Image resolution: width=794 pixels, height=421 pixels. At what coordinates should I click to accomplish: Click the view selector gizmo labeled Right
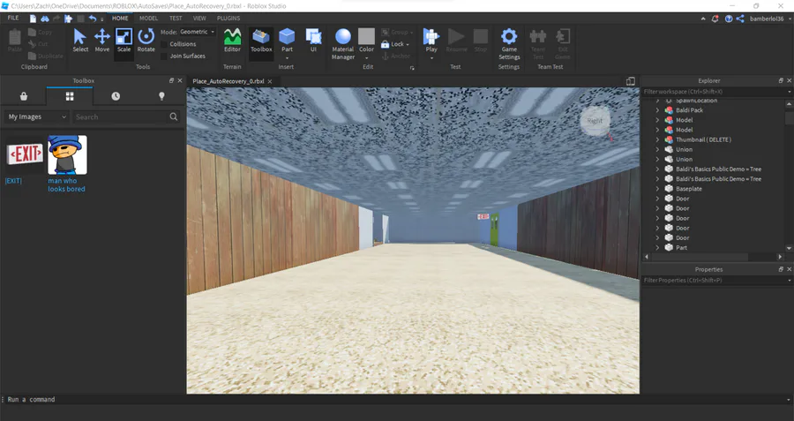click(595, 121)
